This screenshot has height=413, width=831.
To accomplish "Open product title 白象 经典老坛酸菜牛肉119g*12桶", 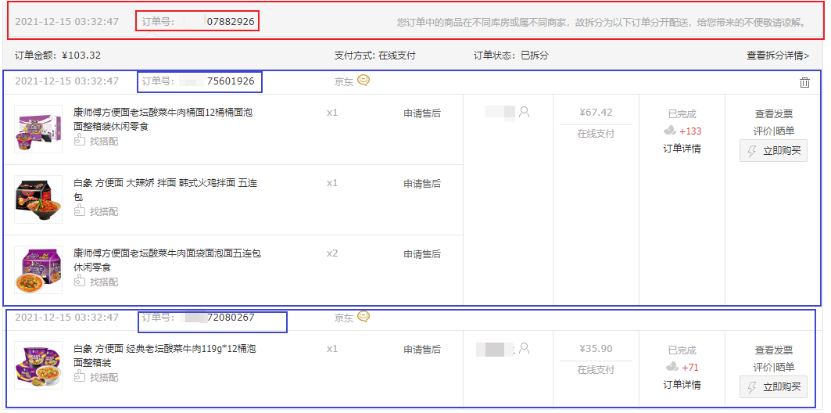I will pyautogui.click(x=166, y=356).
